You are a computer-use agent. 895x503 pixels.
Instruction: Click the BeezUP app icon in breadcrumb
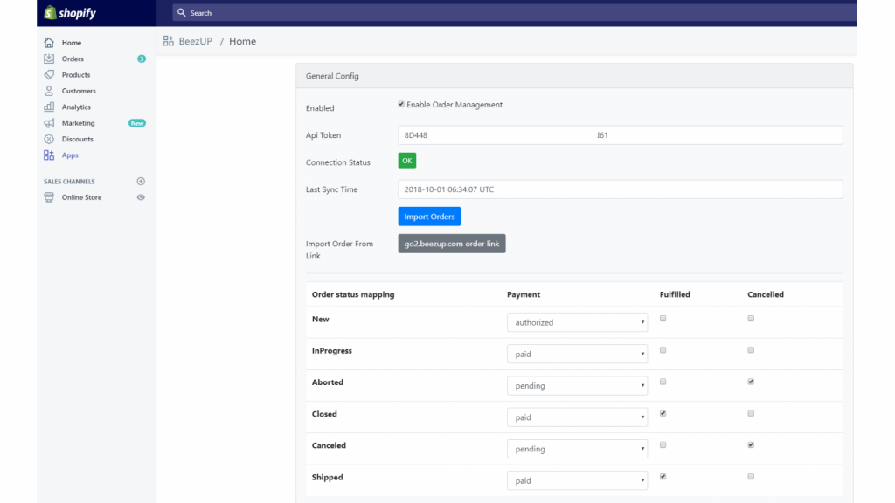pyautogui.click(x=169, y=41)
